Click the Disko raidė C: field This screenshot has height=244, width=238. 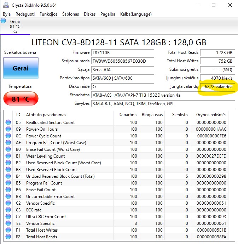click(x=122, y=86)
